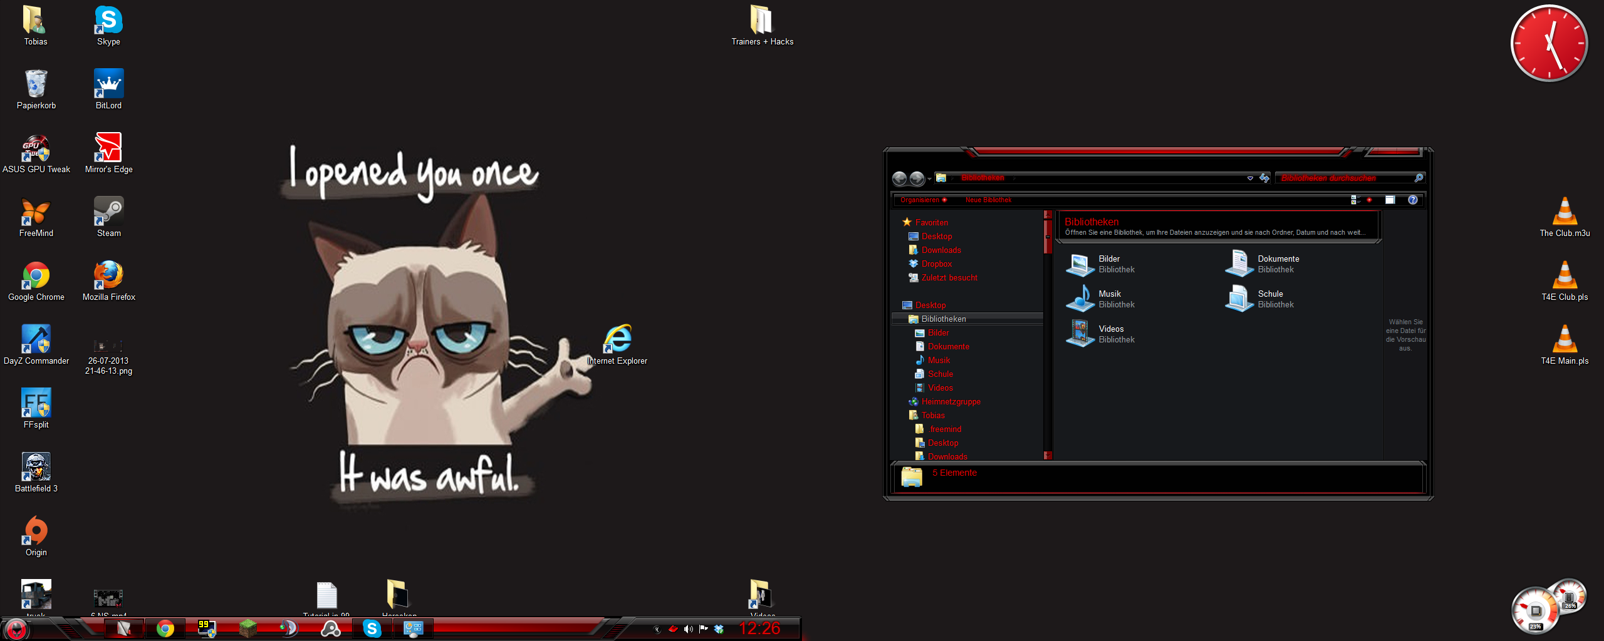Switch to Chrome via its taskbar button
1604x641 pixels.
pos(165,628)
